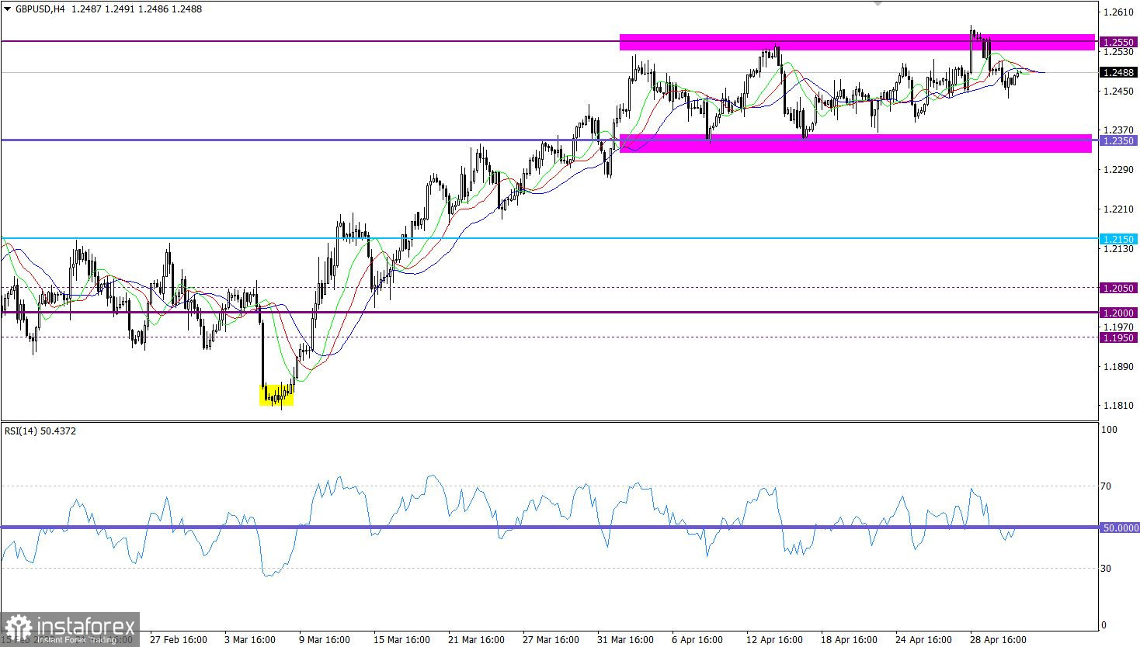Click the RSI scale value 70

(x=1107, y=486)
